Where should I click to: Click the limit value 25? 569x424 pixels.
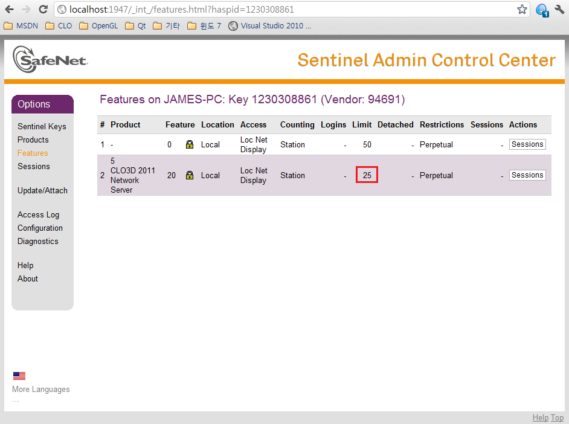point(367,175)
